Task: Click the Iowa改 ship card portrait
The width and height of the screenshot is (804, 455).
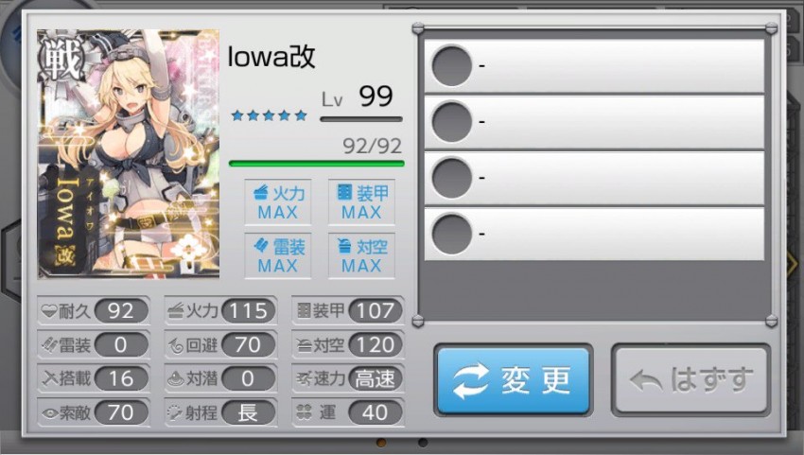Action: [x=129, y=154]
